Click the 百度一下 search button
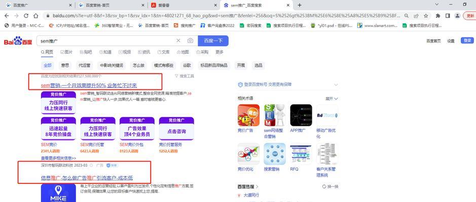This screenshot has width=476, height=202. 213,41
